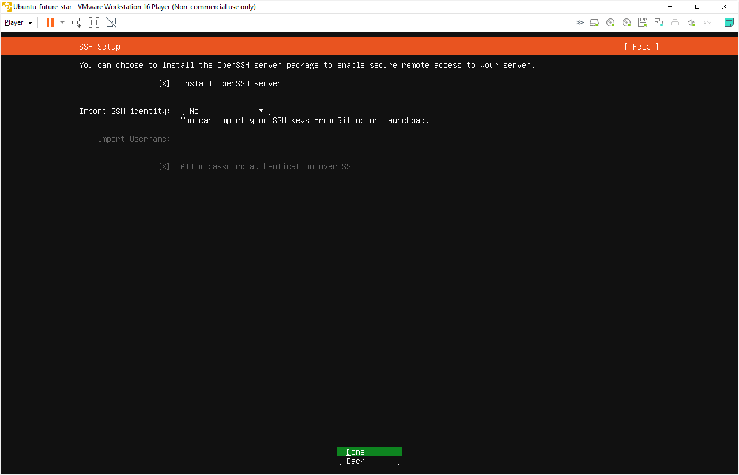
Task: Click the VMware logo in title bar
Action: (x=7, y=7)
